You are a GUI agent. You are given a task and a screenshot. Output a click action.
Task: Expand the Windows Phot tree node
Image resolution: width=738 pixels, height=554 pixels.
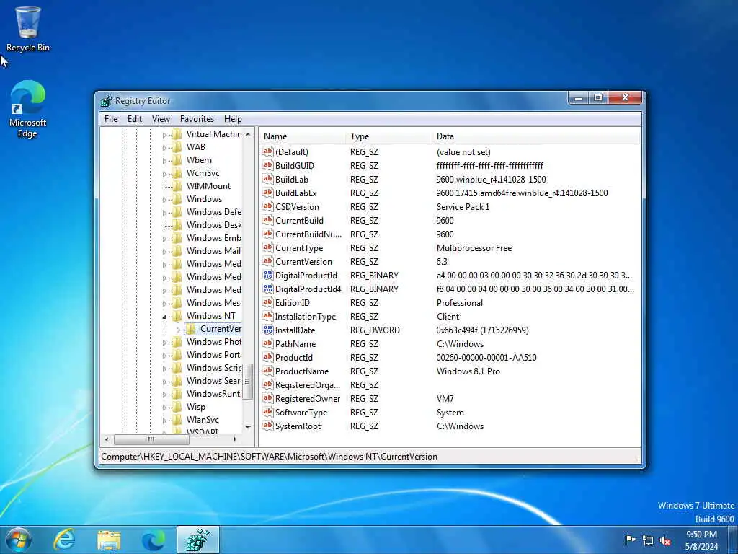165,343
